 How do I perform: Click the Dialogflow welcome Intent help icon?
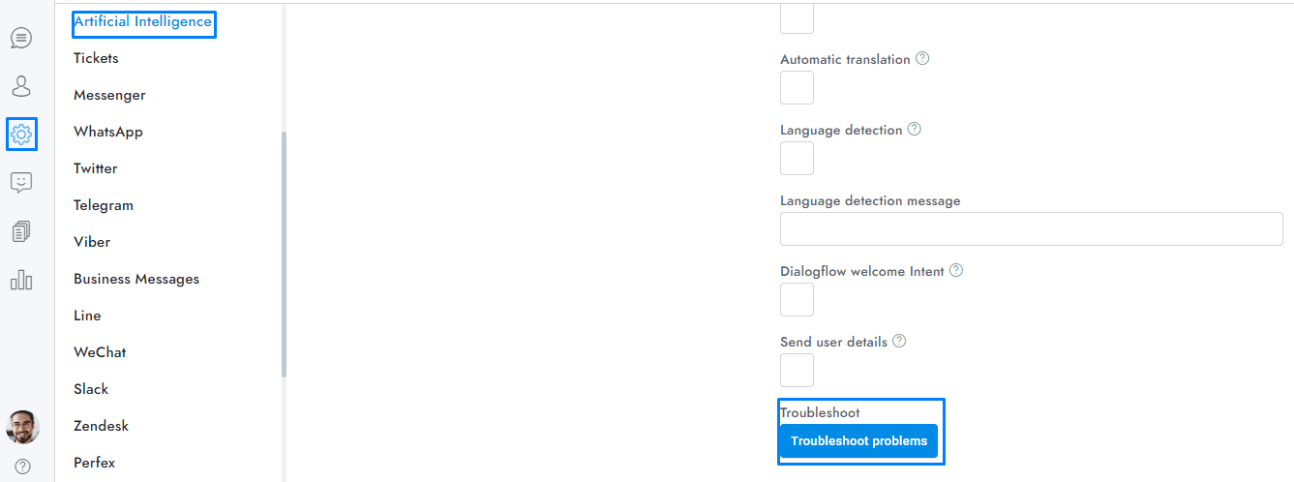956,270
